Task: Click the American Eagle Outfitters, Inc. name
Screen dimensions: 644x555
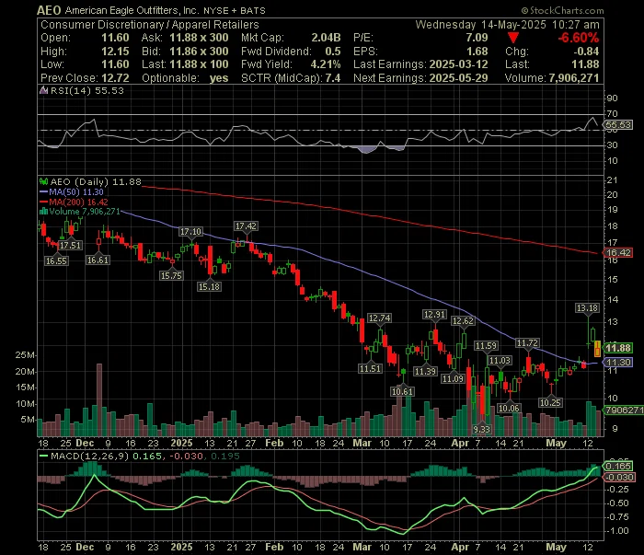Action: click(x=132, y=10)
